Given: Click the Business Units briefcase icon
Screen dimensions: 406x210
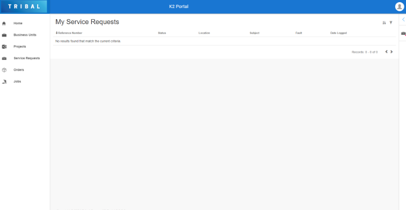Looking at the screenshot, I should tap(4, 35).
